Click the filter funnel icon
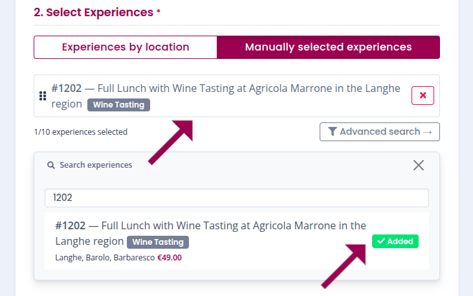This screenshot has height=296, width=473. [332, 131]
